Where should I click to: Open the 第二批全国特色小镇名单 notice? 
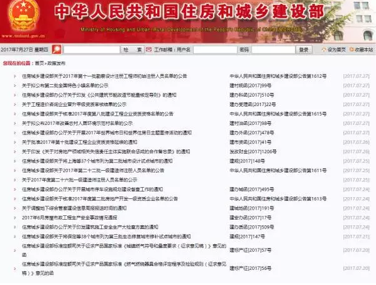[65, 85]
